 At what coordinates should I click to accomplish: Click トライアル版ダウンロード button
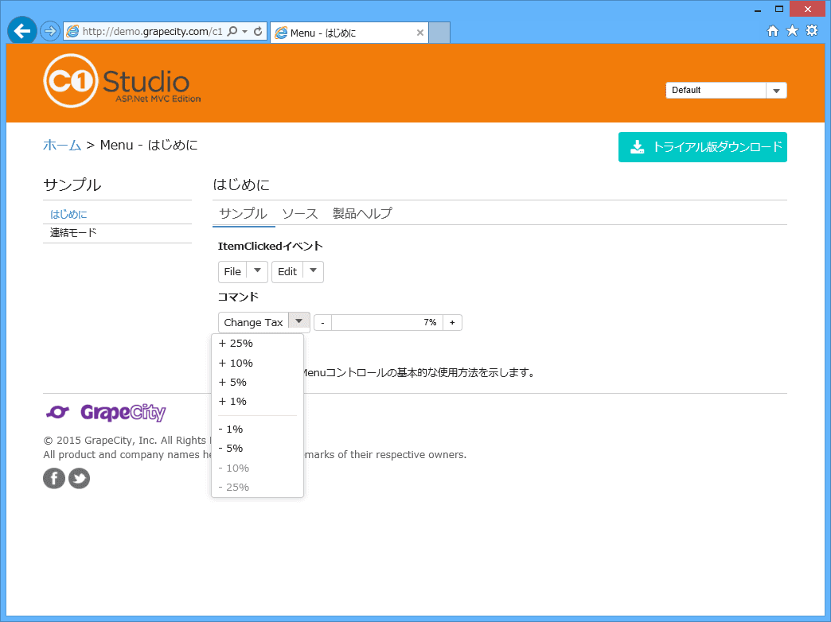click(702, 147)
